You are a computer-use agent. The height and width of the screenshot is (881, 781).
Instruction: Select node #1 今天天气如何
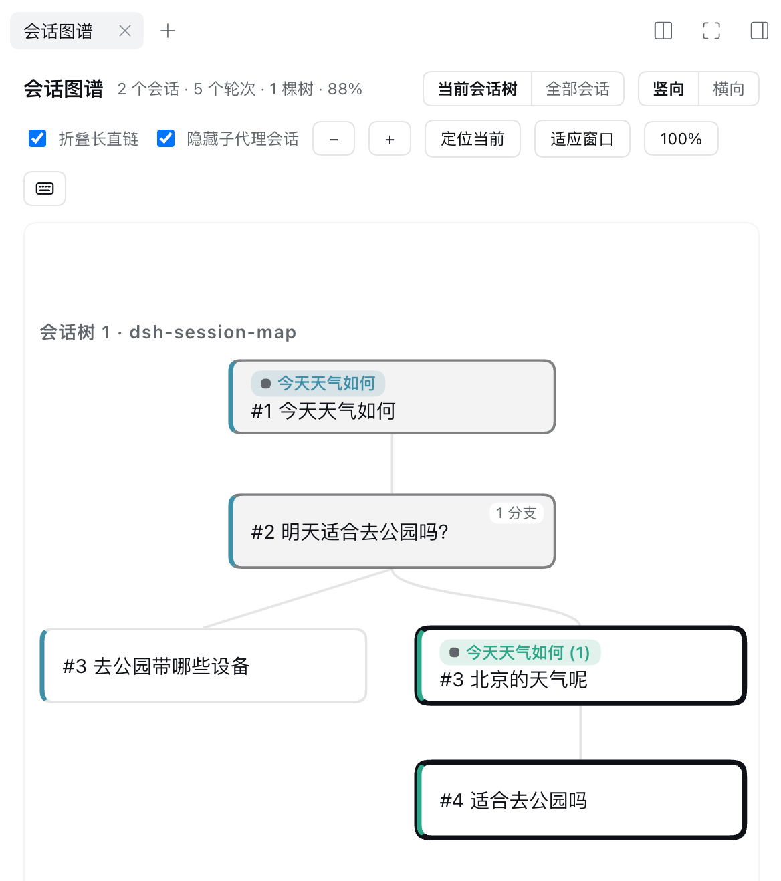click(x=392, y=397)
